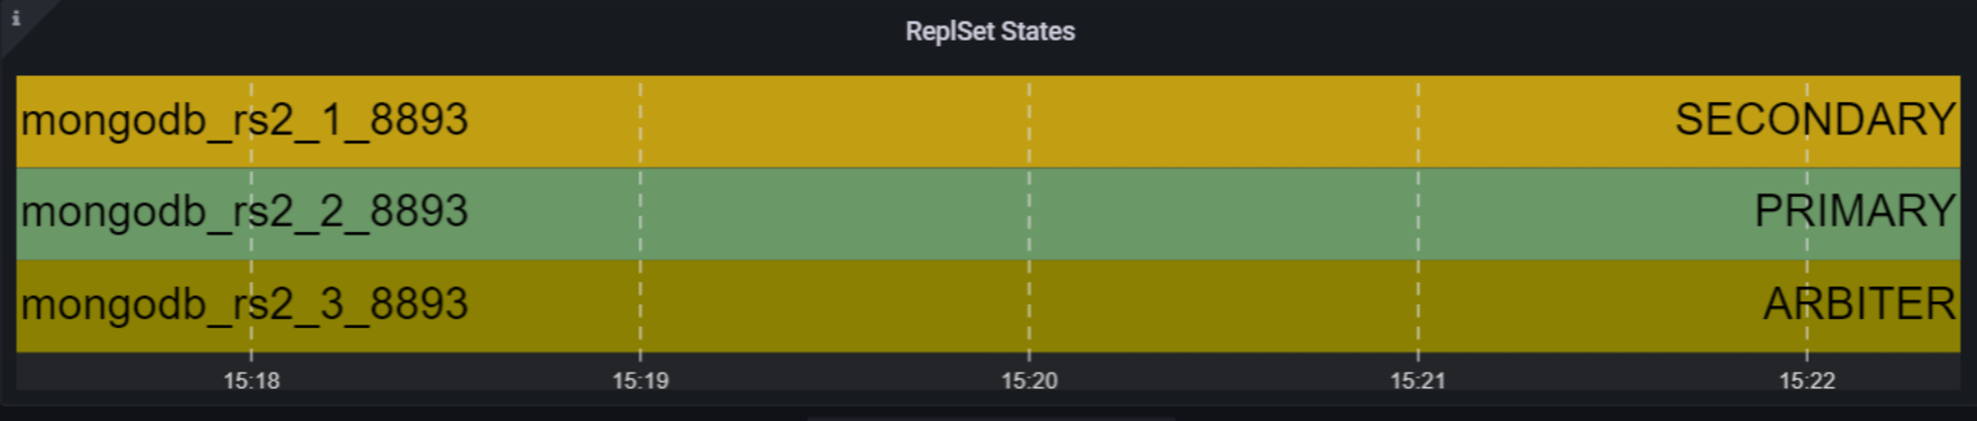1977x421 pixels.
Task: Click the info icon in panel corner
Action: [16, 18]
